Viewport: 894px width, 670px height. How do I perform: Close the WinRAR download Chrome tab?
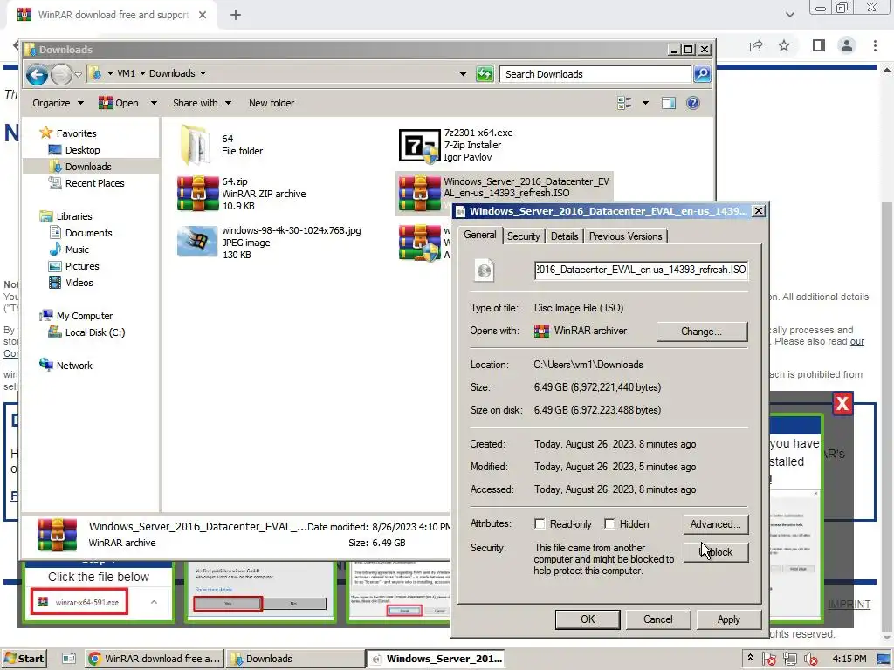(203, 15)
